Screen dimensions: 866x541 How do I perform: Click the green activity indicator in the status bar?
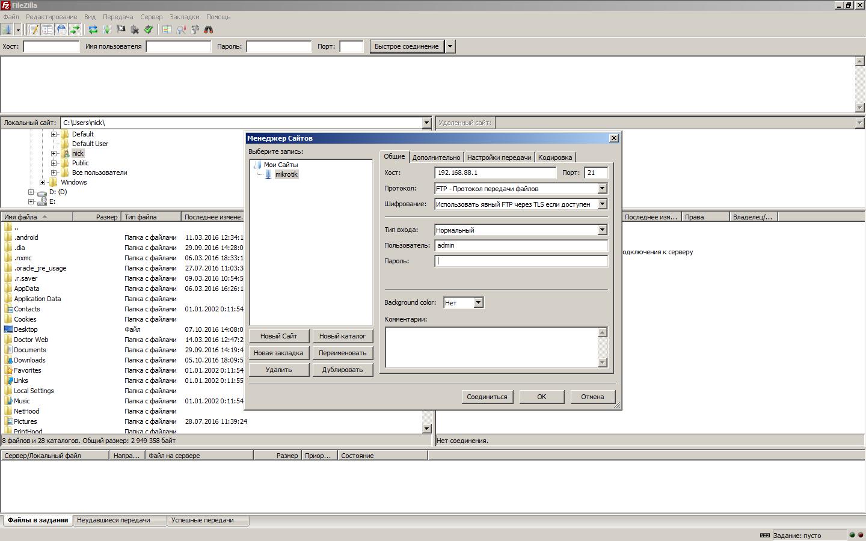coord(852,535)
